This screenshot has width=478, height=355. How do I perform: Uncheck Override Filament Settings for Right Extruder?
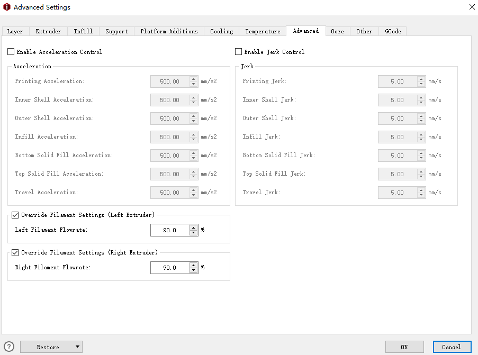point(15,252)
